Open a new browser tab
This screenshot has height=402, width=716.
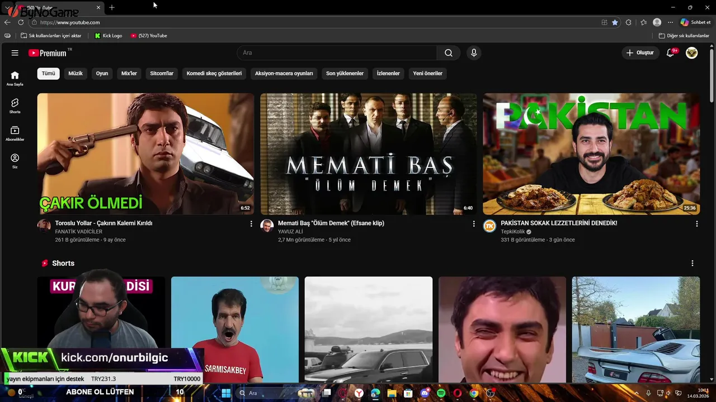tap(112, 7)
